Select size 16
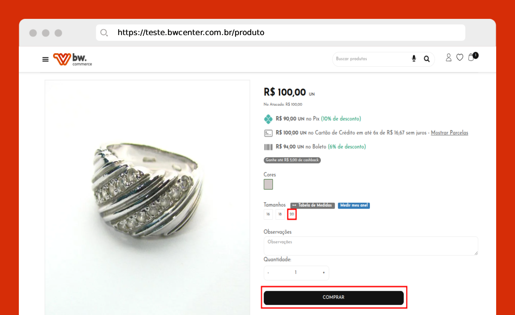515x315 pixels. 268,214
